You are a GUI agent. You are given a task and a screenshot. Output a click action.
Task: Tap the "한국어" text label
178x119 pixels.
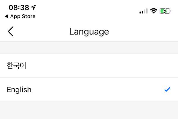(17, 66)
